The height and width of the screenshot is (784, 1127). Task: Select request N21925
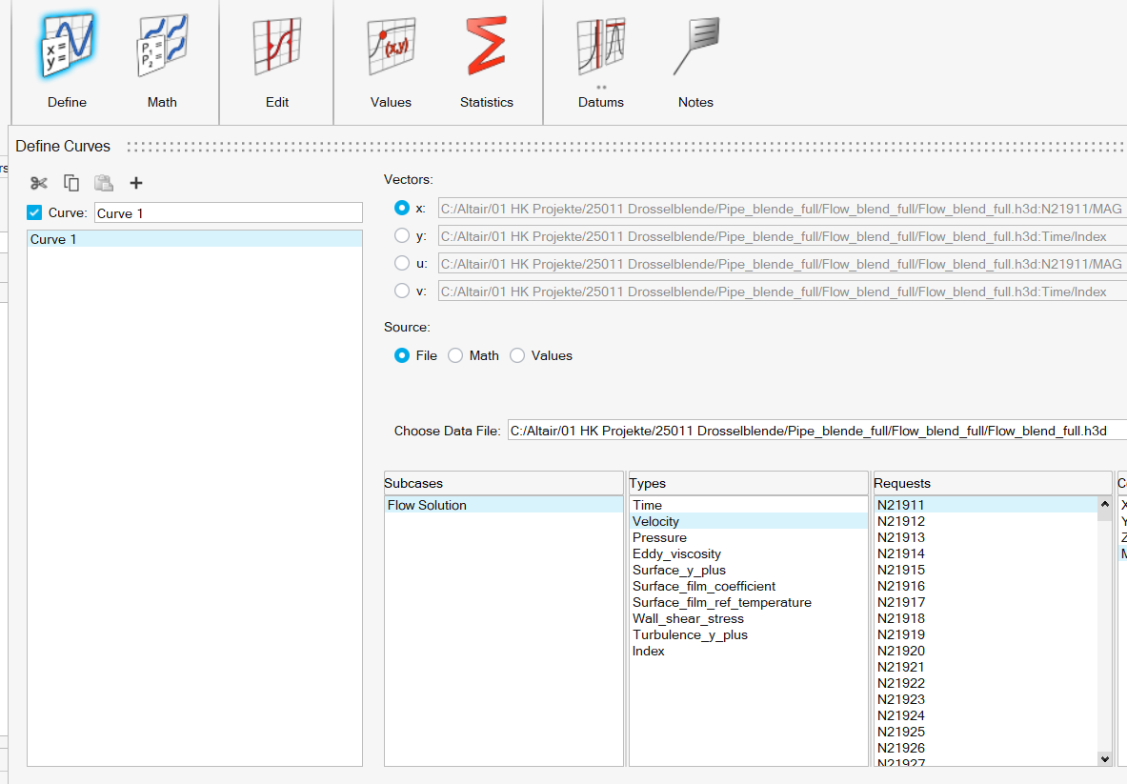tap(986, 732)
